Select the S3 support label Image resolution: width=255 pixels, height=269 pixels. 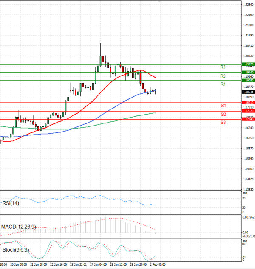click(x=223, y=123)
